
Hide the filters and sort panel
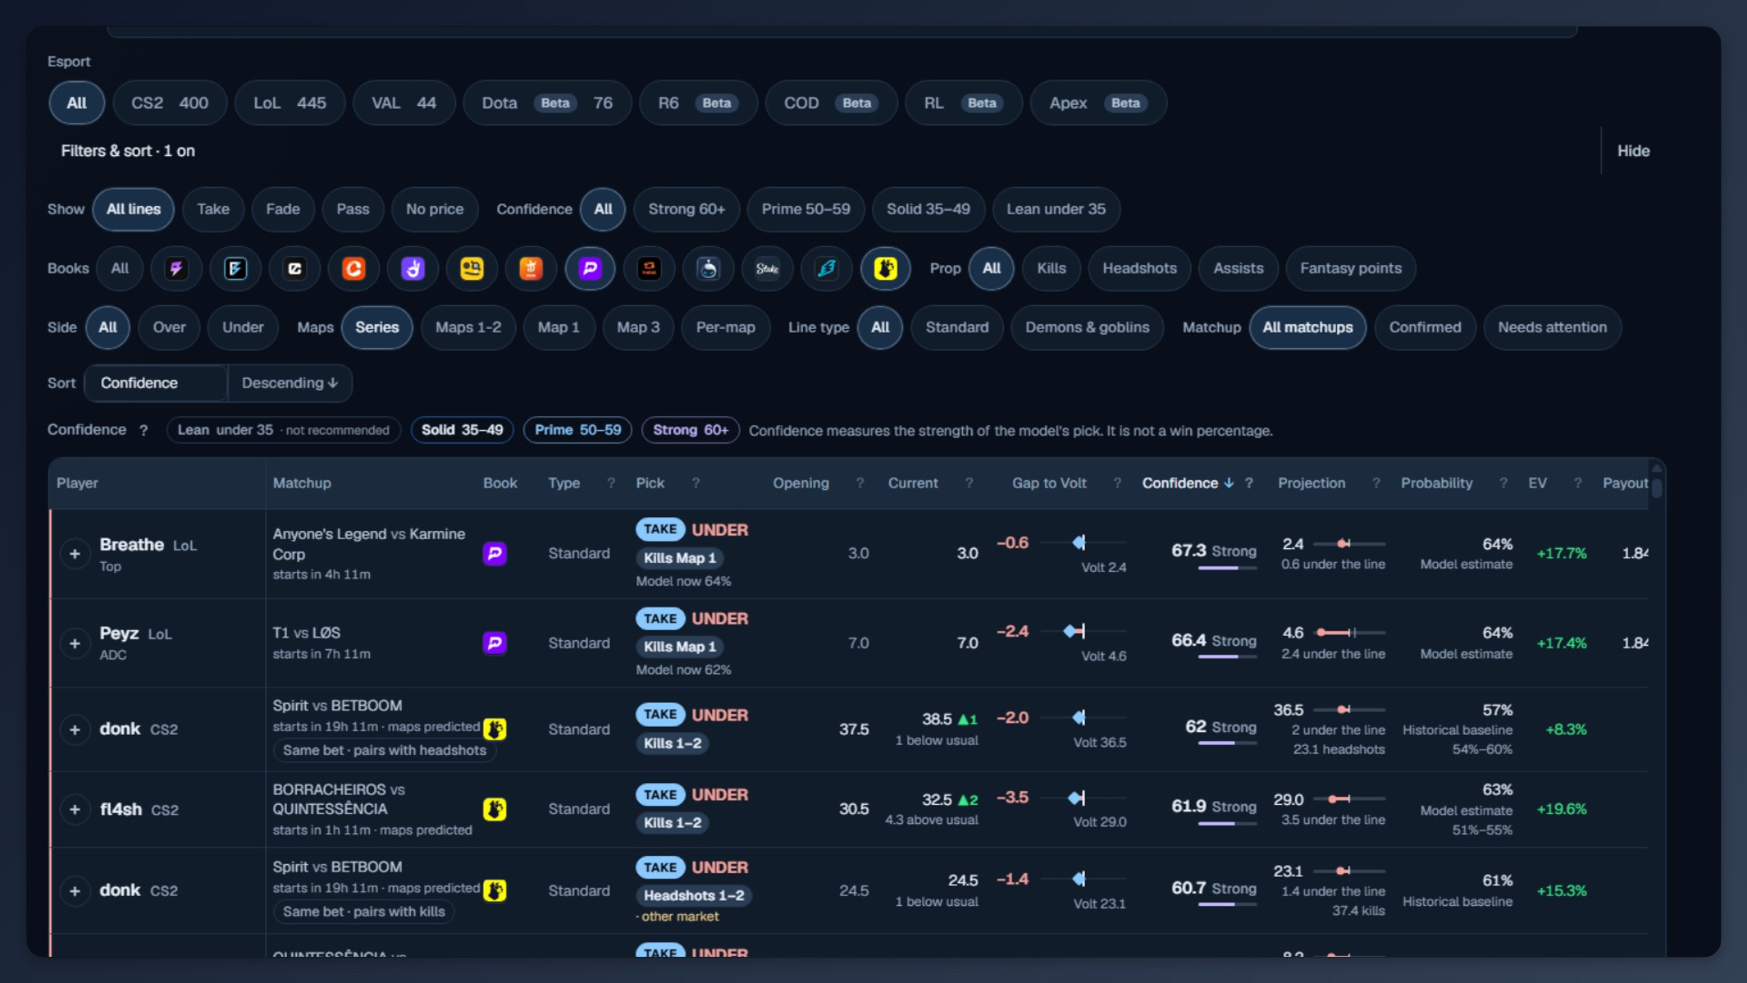(x=1633, y=151)
